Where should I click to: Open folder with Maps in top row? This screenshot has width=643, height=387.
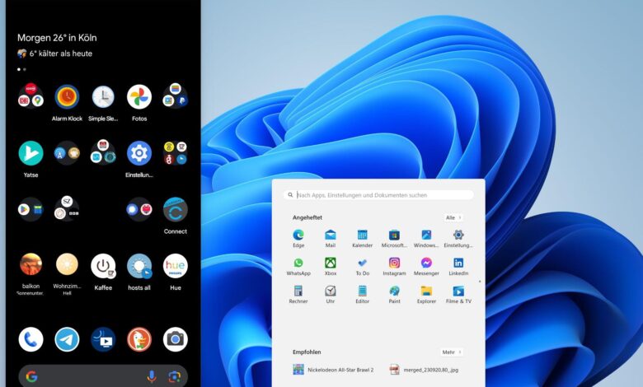click(x=31, y=96)
